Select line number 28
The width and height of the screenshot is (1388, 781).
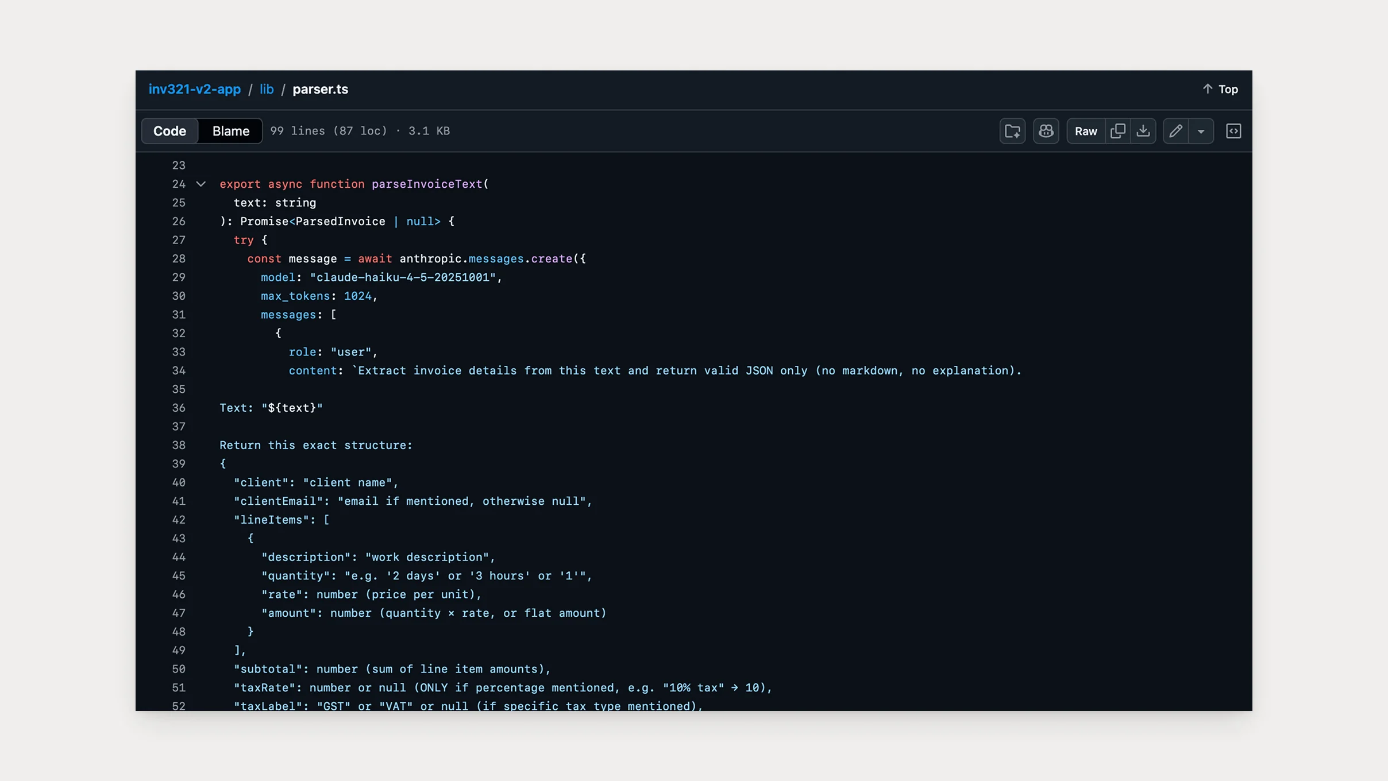pos(179,259)
